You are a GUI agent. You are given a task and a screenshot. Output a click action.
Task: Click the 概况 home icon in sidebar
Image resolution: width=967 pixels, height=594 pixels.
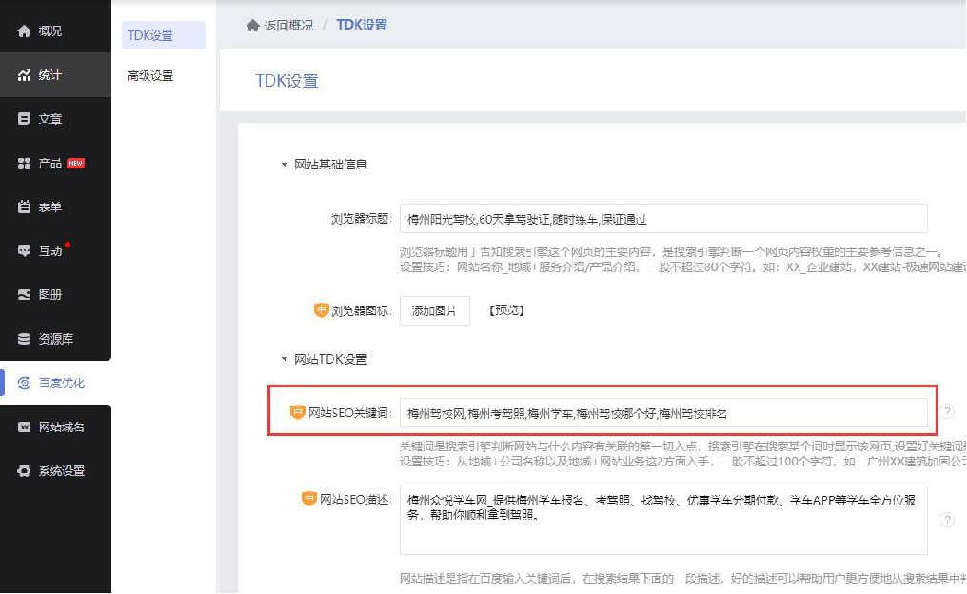pyautogui.click(x=24, y=30)
